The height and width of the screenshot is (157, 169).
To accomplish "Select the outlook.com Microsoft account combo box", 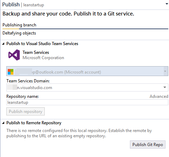I will point(87,71).
